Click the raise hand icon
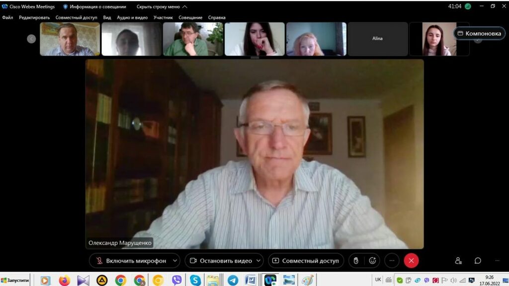The height and width of the screenshot is (286, 509). 356,261
